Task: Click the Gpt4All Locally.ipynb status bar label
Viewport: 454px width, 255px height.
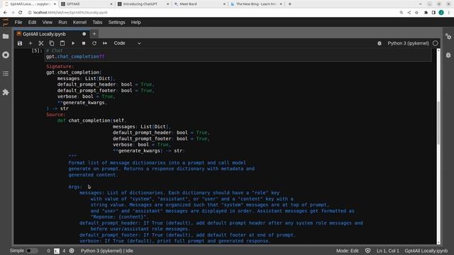Action: tap(426, 251)
